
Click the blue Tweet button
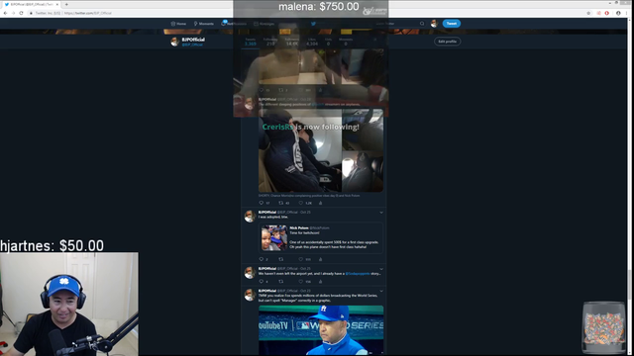pyautogui.click(x=452, y=24)
